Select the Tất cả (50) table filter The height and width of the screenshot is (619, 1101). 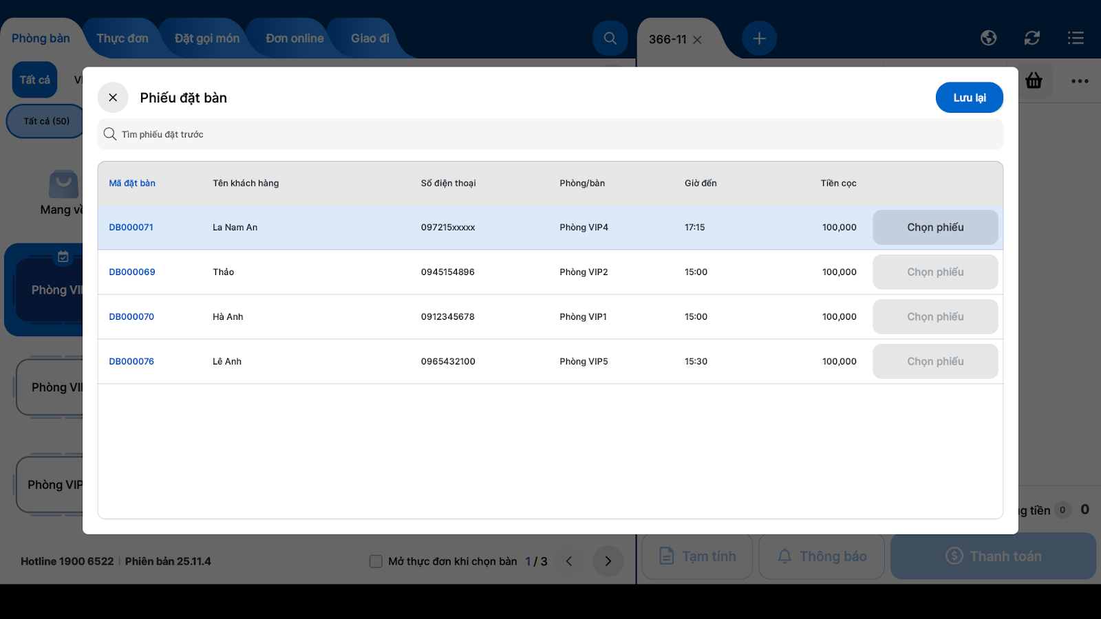coord(46,121)
